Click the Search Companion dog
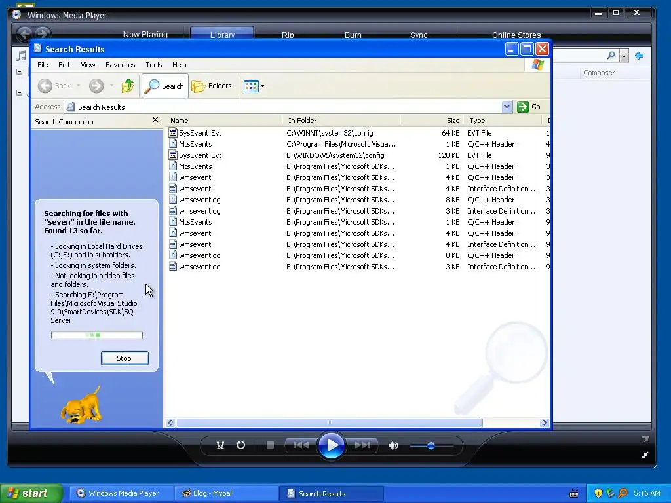This screenshot has height=503, width=671. pyautogui.click(x=81, y=405)
